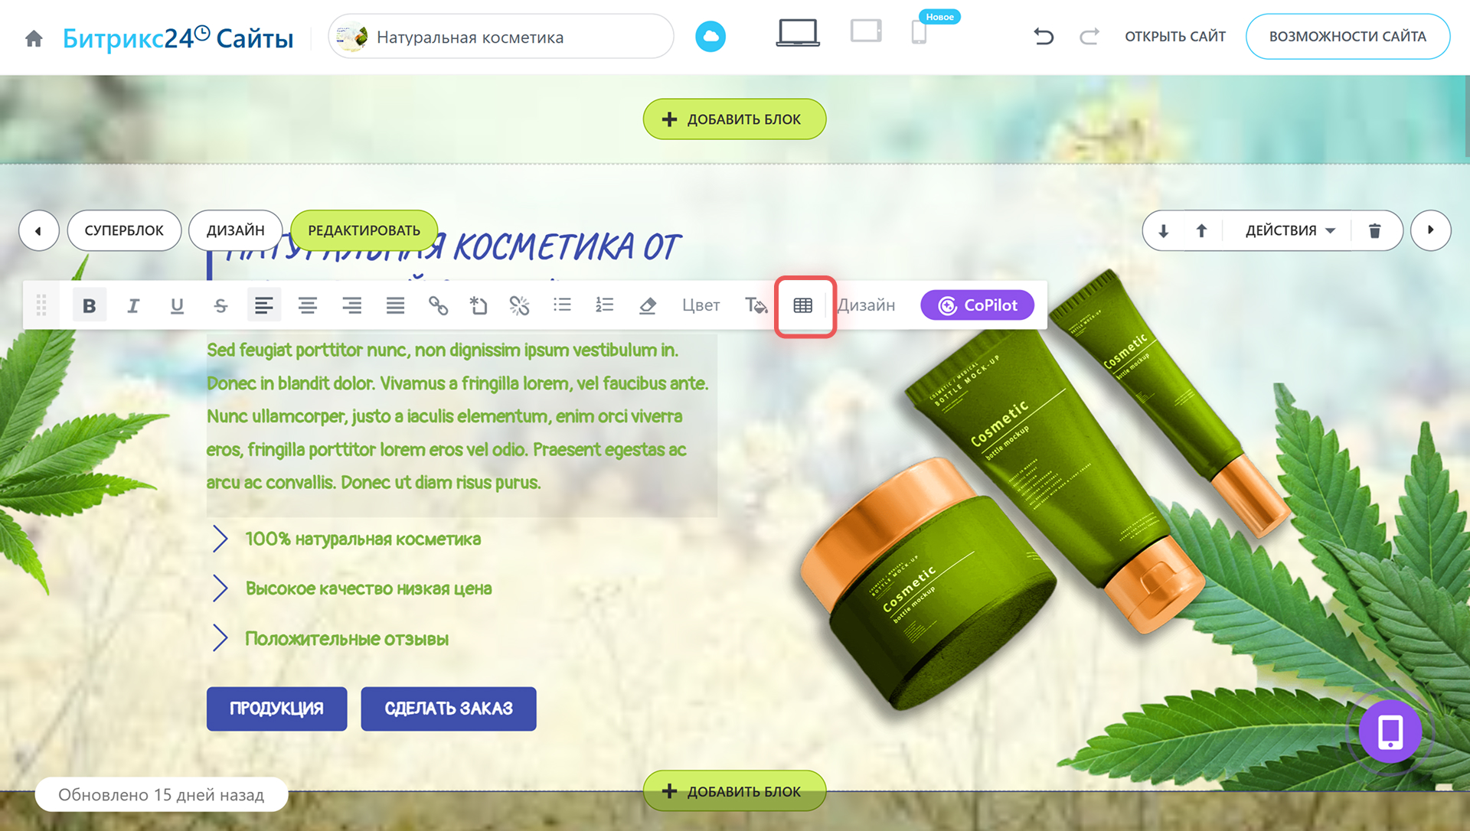Open text background fill tool

coord(756,305)
